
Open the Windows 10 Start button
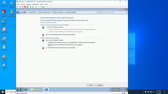[3, 92]
